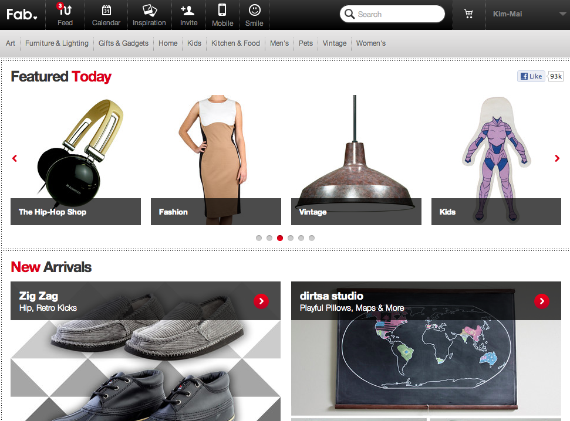Select the first carousel page dot
The height and width of the screenshot is (421, 570).
pyautogui.click(x=259, y=238)
